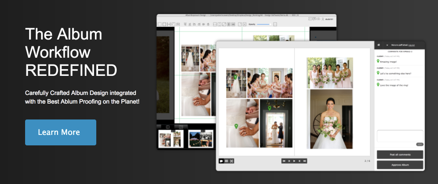Select the first spread thumbnail in design filmstrip
Viewport: 438px width, 184px height.
171,139
